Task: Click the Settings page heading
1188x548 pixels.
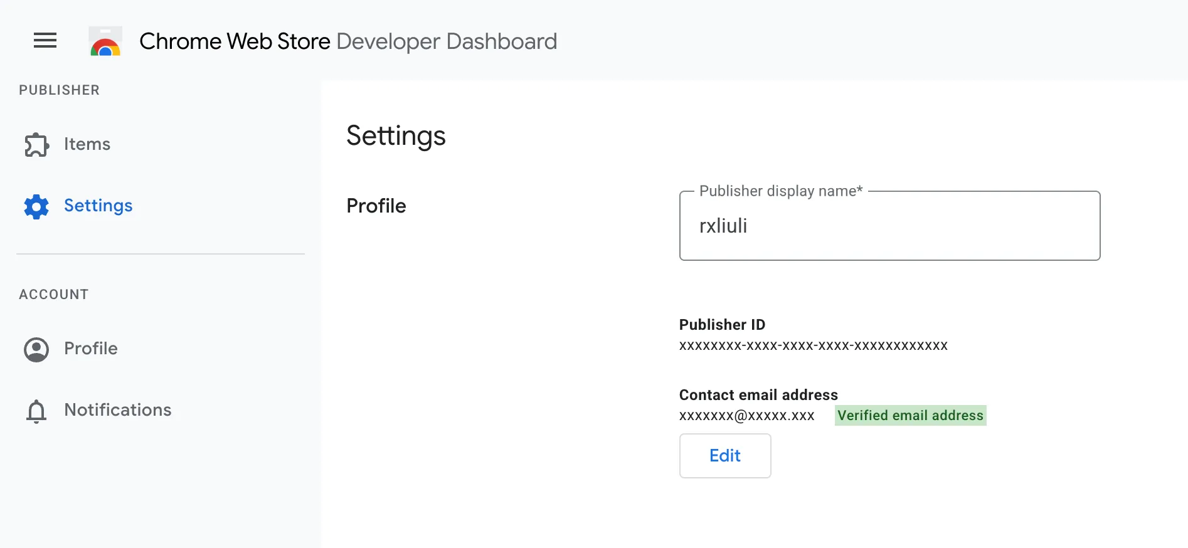Action: 396,136
